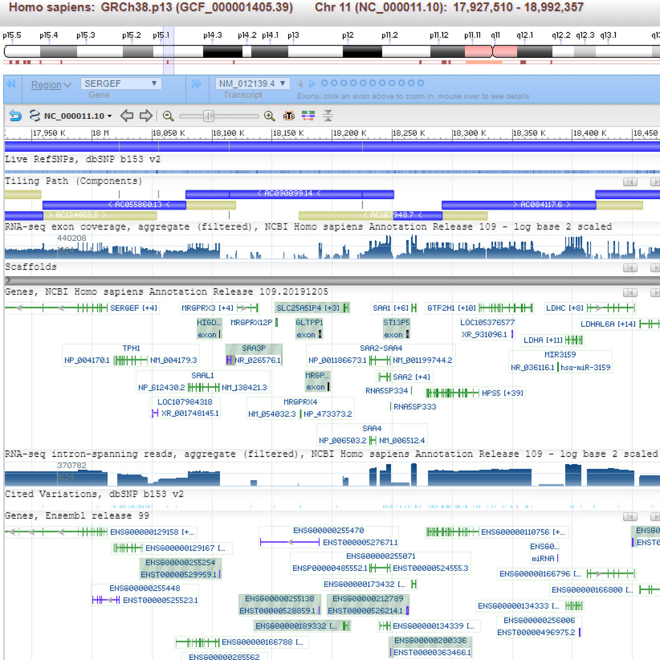Click the zoom out magnifier icon
Screen dimensions: 660x660
pyautogui.click(x=168, y=116)
